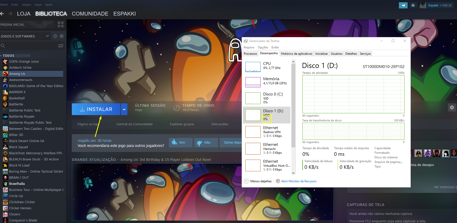Open the Ajuda menu
457x223 pixels.
point(49,5)
